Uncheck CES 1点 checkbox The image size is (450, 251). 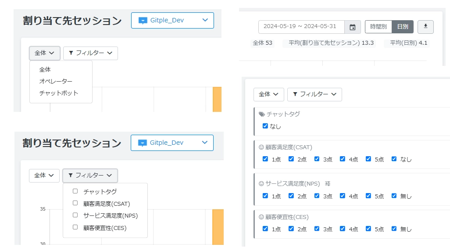point(265,229)
